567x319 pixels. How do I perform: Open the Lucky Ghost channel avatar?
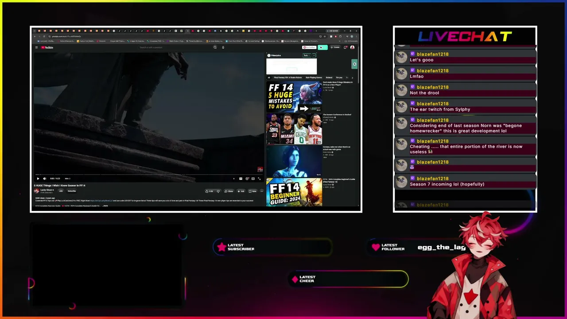[37, 191]
